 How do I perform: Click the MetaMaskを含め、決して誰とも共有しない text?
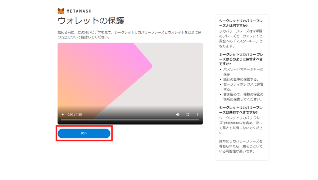(241, 125)
